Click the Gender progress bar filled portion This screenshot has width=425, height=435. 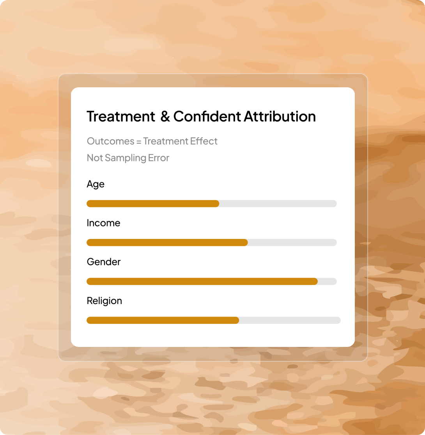(x=202, y=281)
